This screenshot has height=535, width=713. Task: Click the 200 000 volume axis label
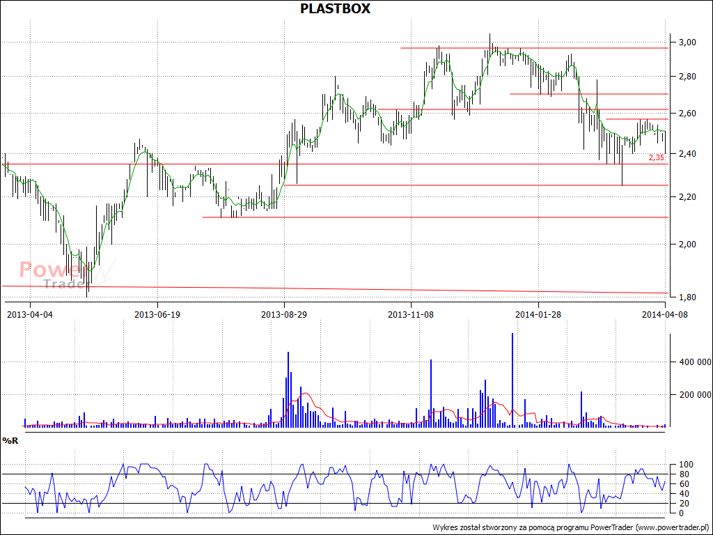coord(695,394)
